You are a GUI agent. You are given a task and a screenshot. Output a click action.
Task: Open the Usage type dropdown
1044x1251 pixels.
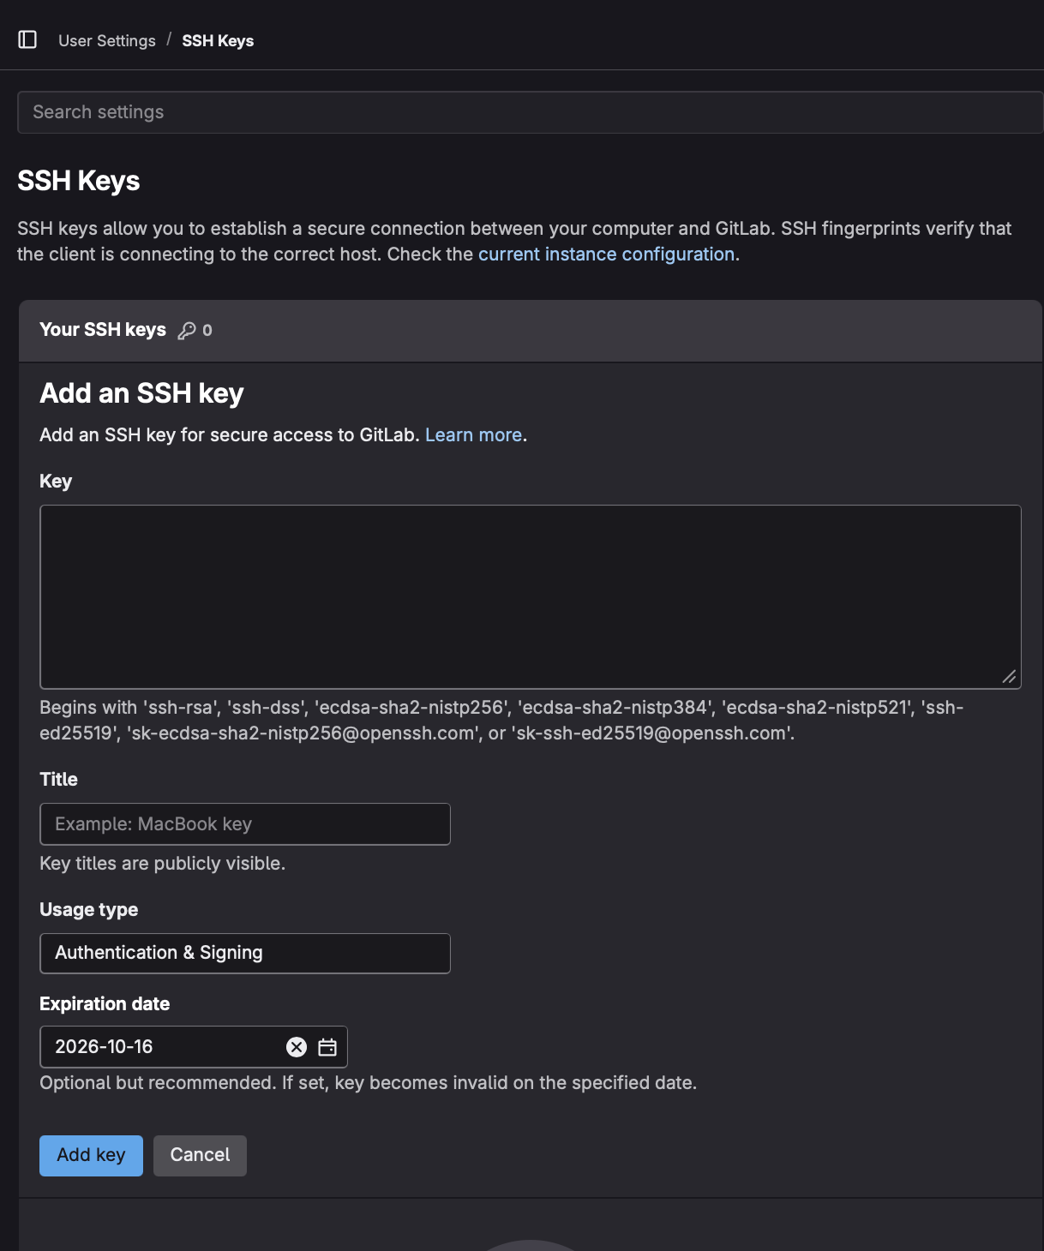tap(245, 953)
